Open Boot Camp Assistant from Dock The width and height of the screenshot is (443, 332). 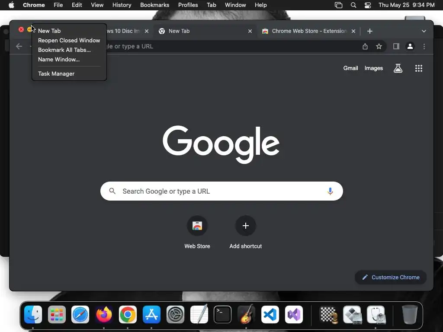(352, 315)
